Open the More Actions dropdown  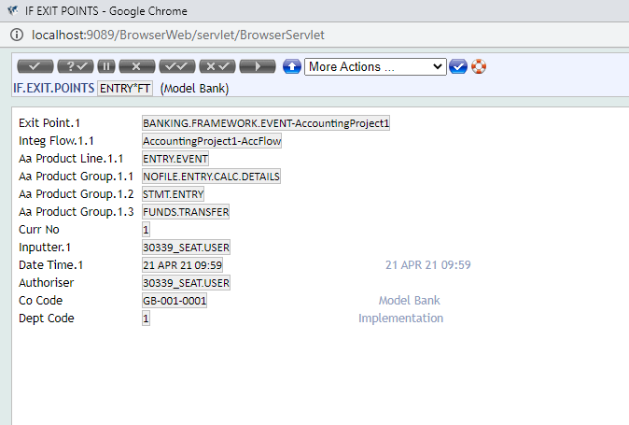pos(375,66)
